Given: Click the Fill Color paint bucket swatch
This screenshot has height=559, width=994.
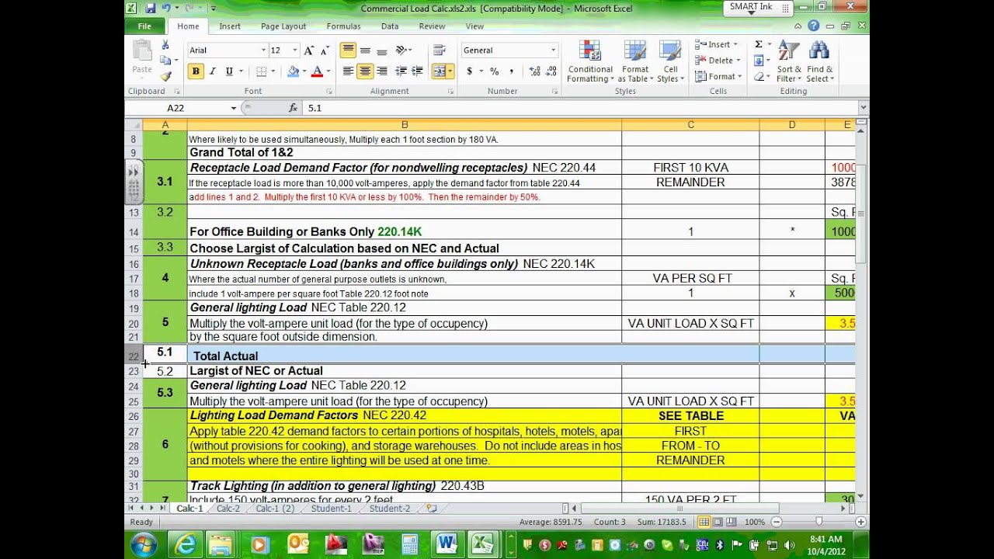Looking at the screenshot, I should 293,71.
